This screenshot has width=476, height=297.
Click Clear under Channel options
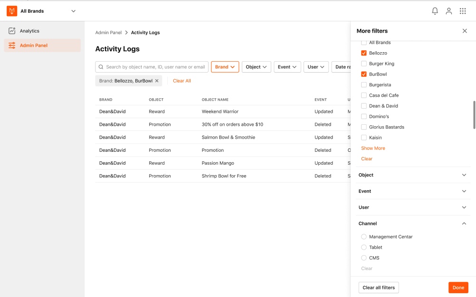click(367, 269)
